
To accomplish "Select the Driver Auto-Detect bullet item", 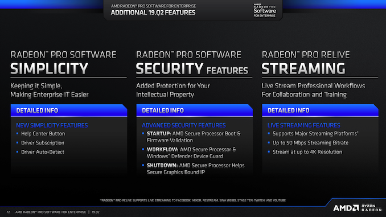I will point(43,152).
